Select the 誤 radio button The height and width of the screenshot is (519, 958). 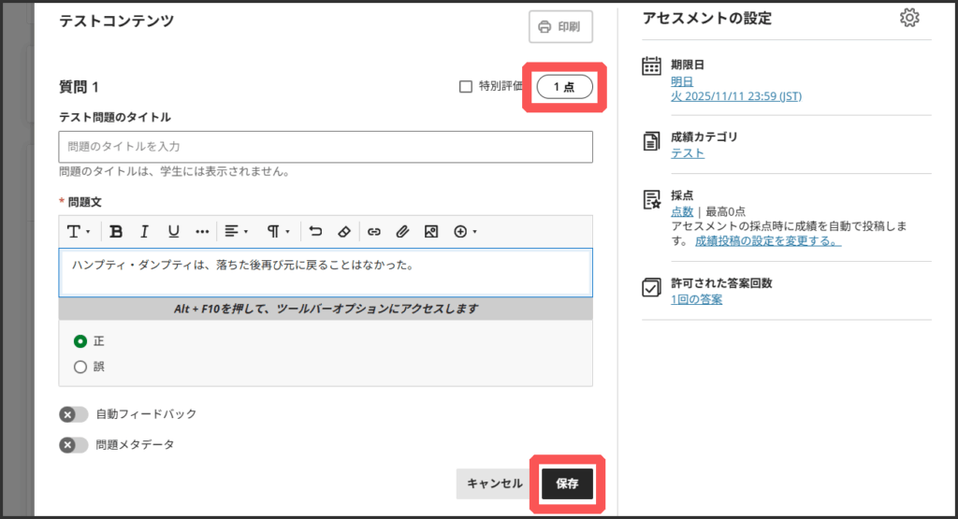tap(80, 367)
